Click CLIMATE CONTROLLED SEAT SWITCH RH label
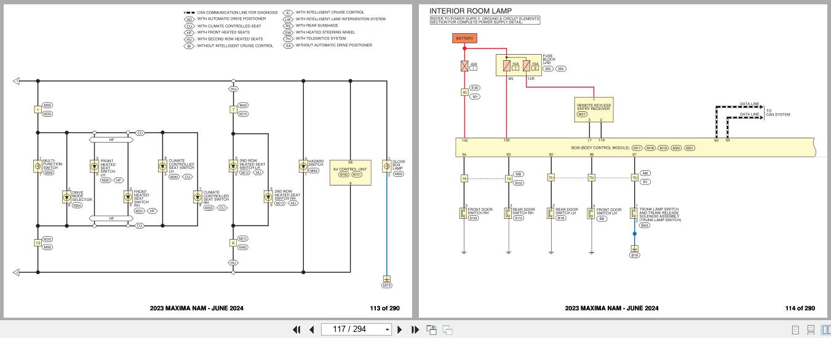Viewport: 831px width, 338px height. pyautogui.click(x=216, y=196)
